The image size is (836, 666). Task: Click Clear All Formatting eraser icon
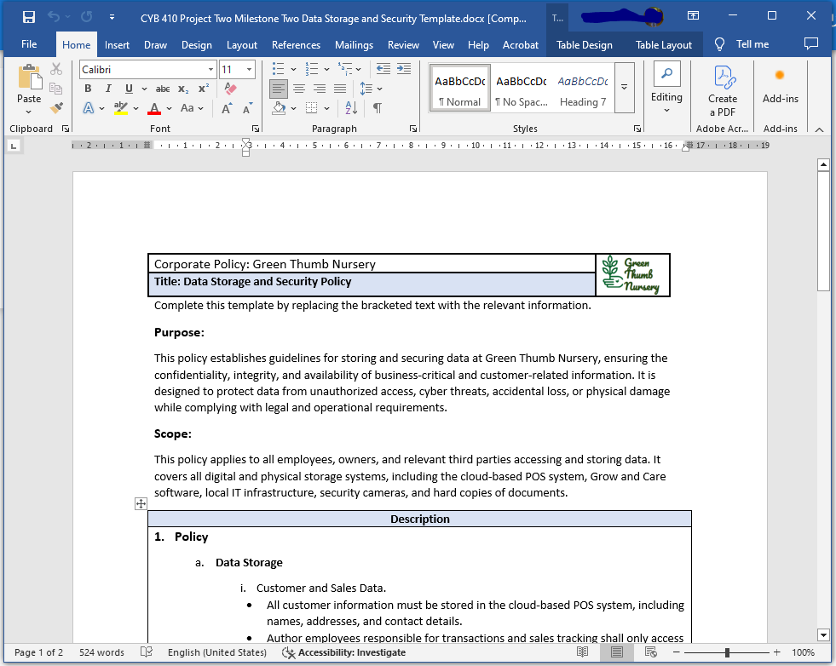click(230, 89)
